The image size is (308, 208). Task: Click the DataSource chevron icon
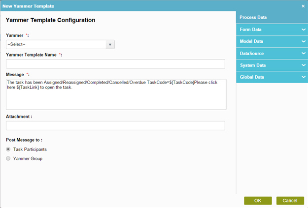point(304,53)
